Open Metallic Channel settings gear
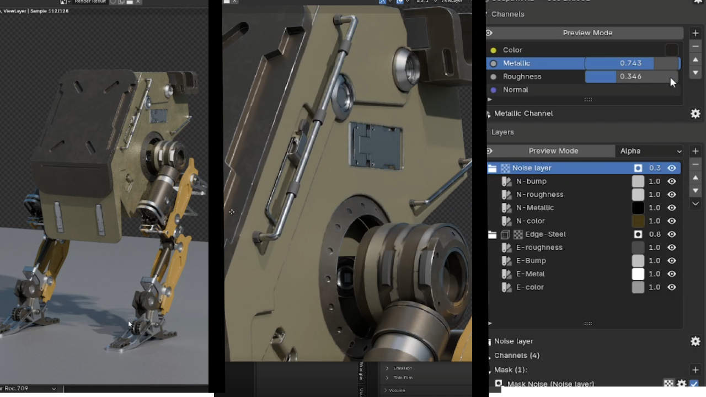706x397 pixels. pyautogui.click(x=696, y=114)
